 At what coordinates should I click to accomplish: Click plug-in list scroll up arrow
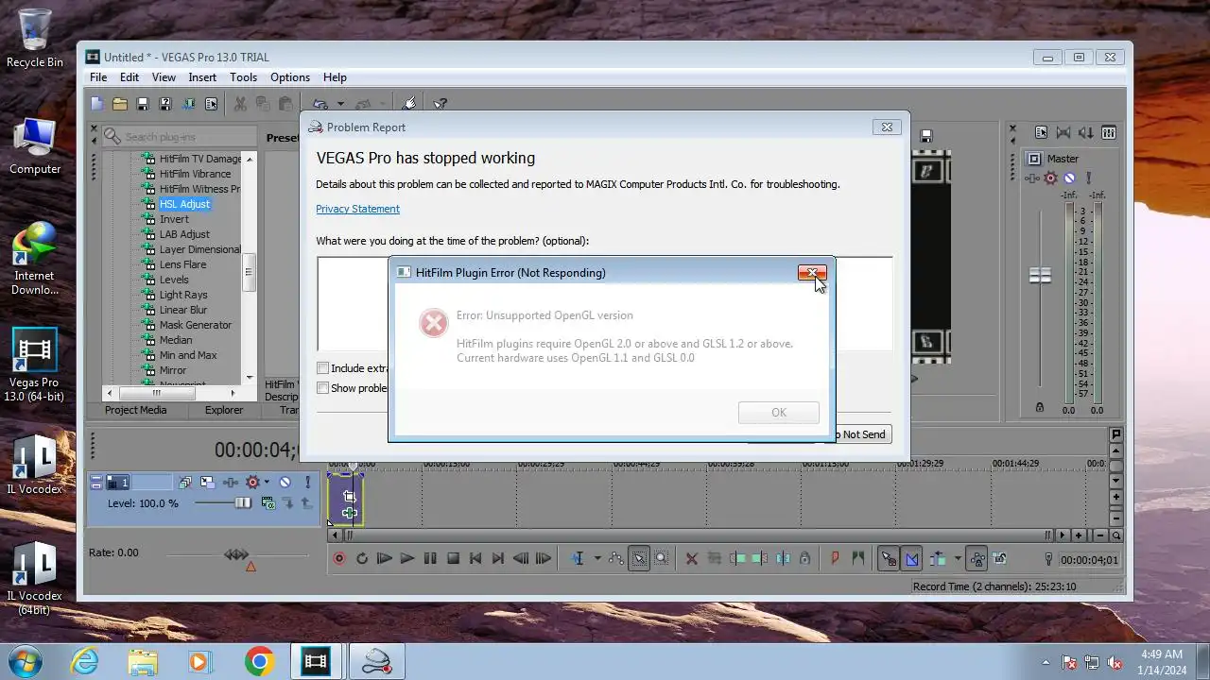click(x=250, y=159)
